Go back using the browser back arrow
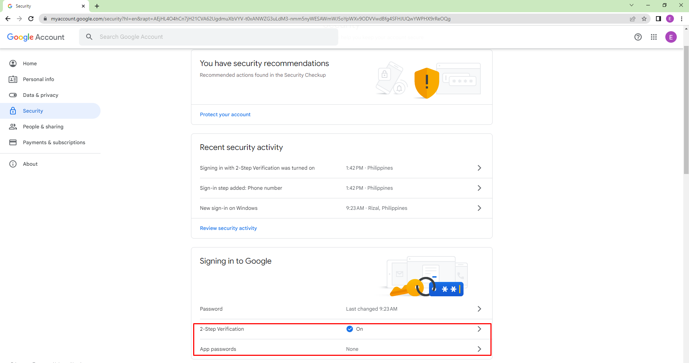 point(8,19)
